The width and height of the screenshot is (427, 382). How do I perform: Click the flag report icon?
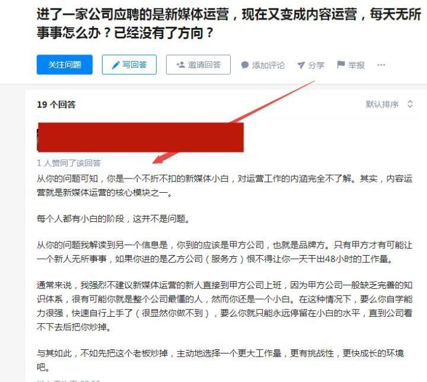pyautogui.click(x=341, y=65)
